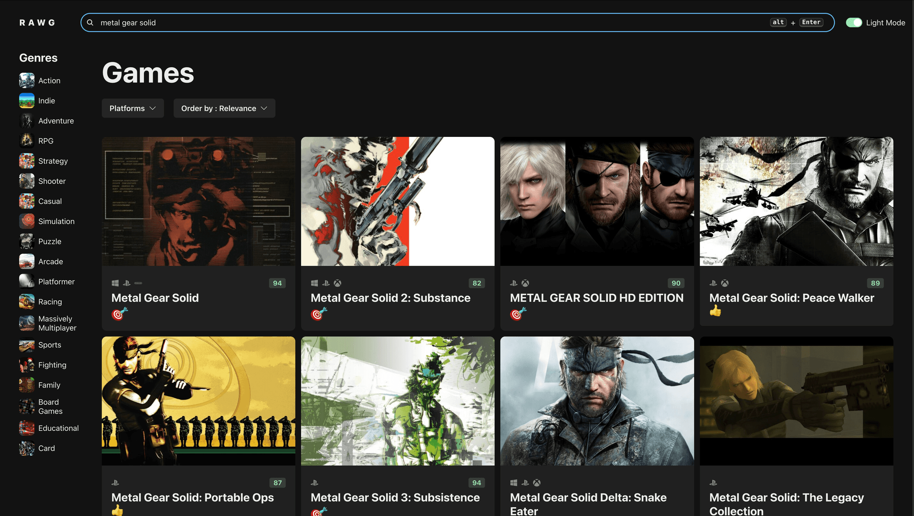The height and width of the screenshot is (516, 914).
Task: Open the Portable Ops cover image
Action: [199, 401]
